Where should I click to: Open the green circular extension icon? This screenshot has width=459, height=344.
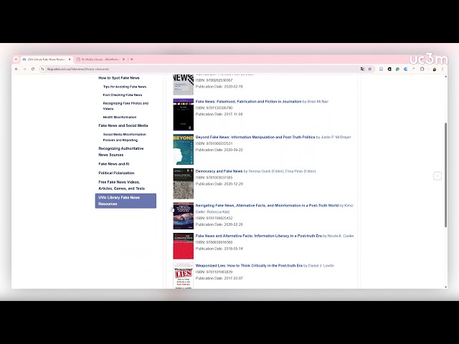[x=397, y=69]
